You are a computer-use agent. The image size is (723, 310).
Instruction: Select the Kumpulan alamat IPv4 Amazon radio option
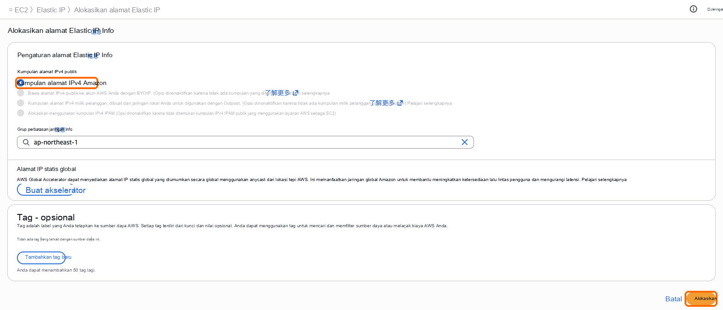click(x=21, y=83)
